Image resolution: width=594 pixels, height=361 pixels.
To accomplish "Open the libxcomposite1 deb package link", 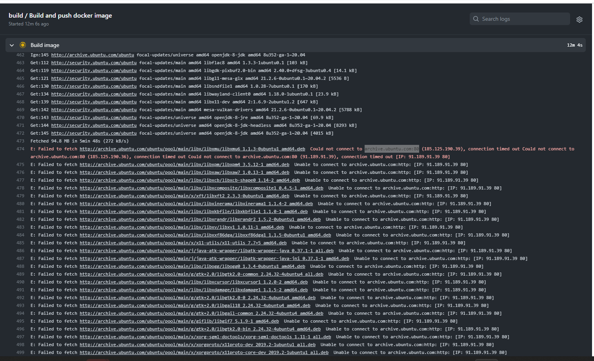I will (202, 188).
